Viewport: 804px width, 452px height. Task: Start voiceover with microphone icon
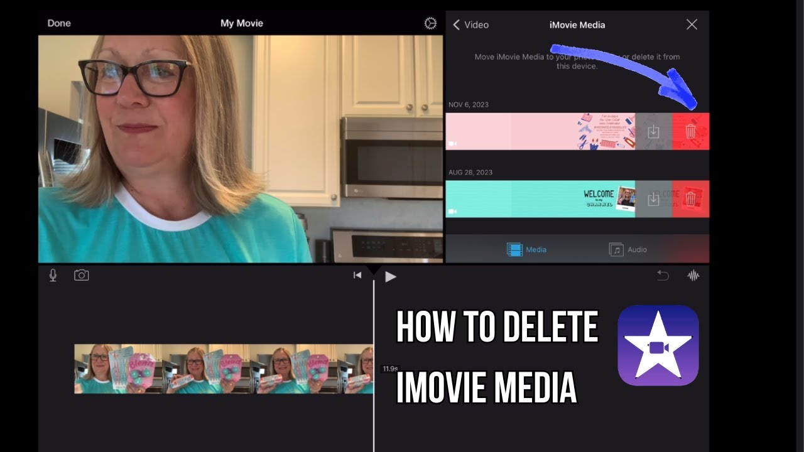coord(53,275)
